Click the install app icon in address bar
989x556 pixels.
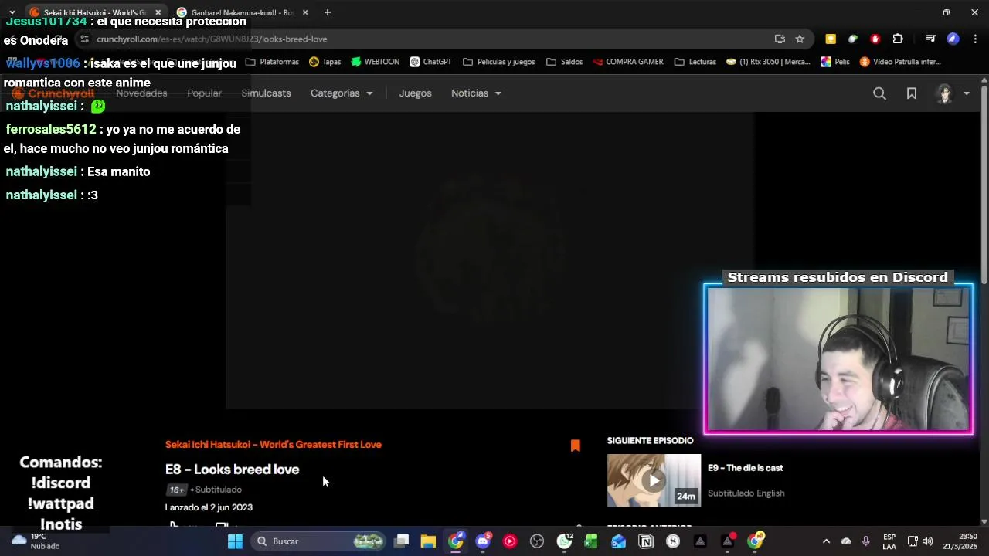tap(780, 39)
